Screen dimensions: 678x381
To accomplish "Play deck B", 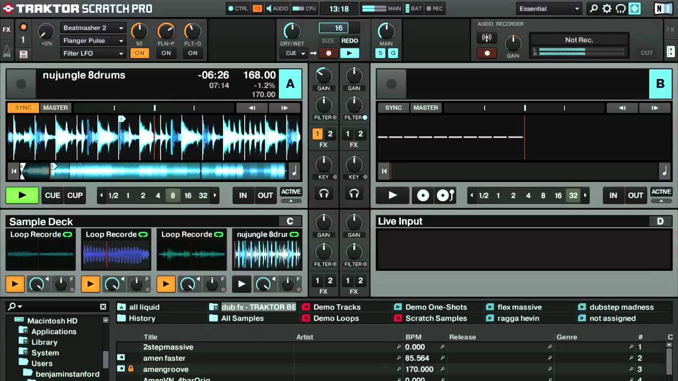I will tap(392, 195).
